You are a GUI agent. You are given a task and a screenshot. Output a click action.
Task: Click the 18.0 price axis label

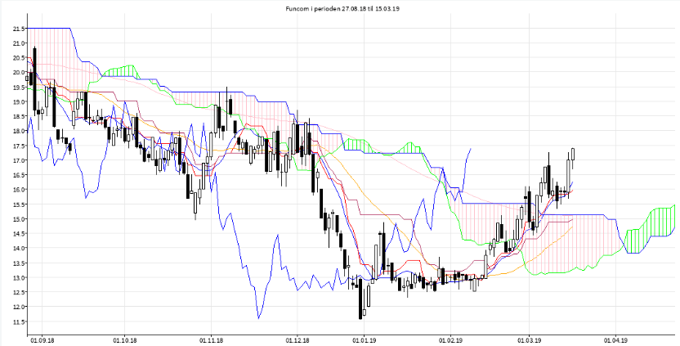tap(18, 131)
